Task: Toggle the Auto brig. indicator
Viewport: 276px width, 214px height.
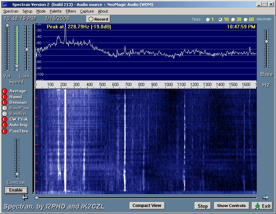Action: (x=5, y=125)
